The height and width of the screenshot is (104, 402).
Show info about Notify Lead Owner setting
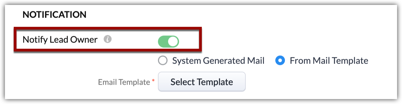(108, 40)
